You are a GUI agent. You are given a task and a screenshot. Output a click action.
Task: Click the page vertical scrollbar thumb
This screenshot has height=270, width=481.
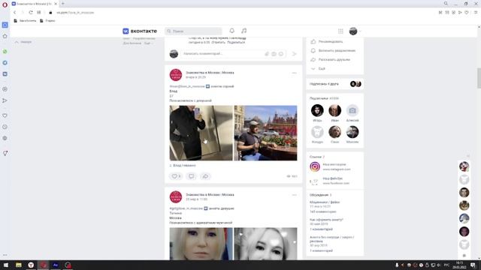[x=479, y=78]
